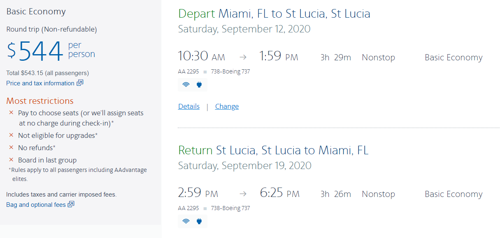Click the Wi-Fi icon on the return flight
The image size is (500, 238).
coord(186,222)
